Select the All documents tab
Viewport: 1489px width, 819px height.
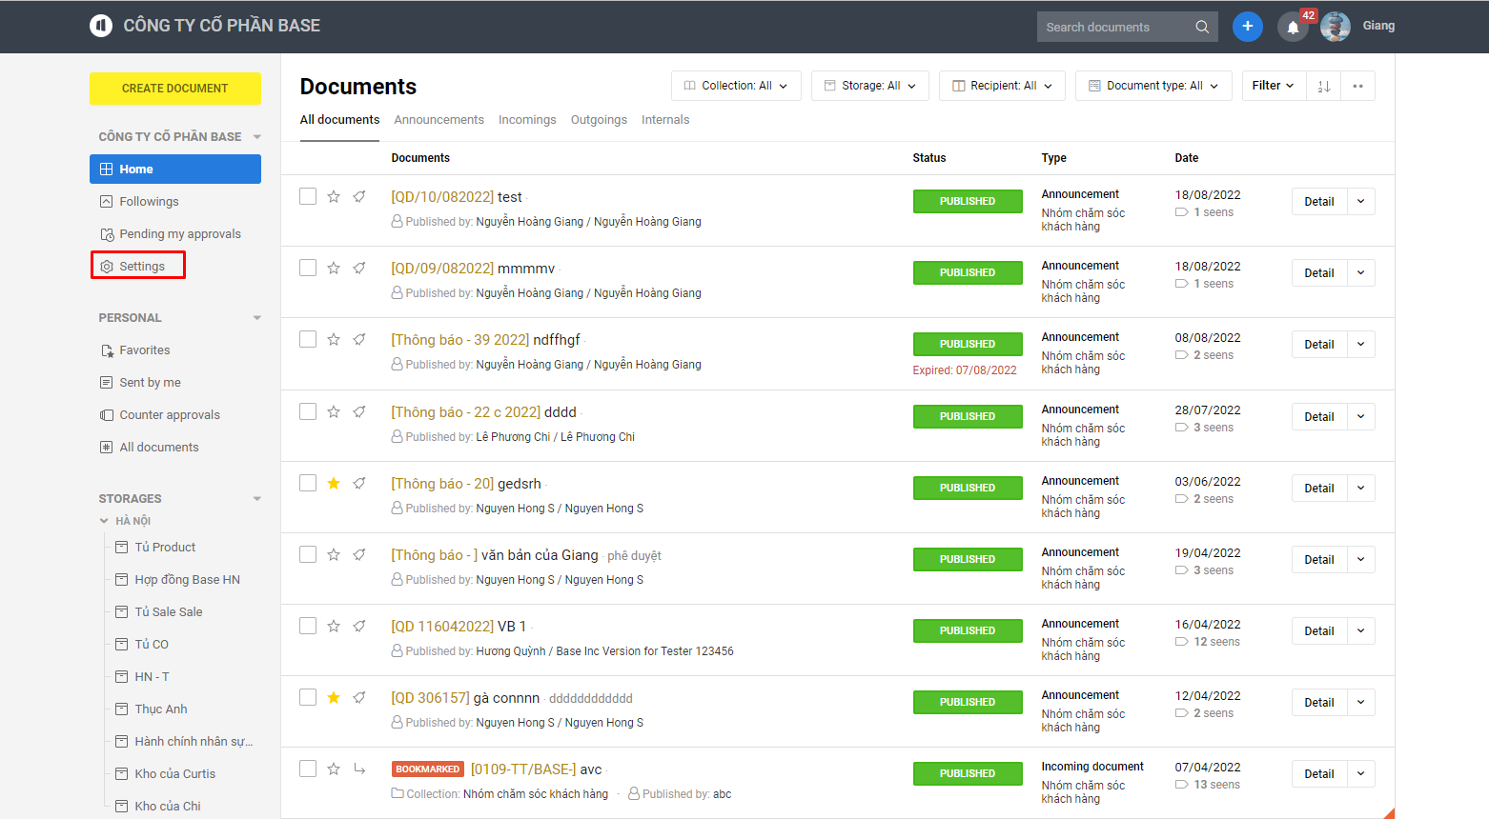click(x=339, y=120)
